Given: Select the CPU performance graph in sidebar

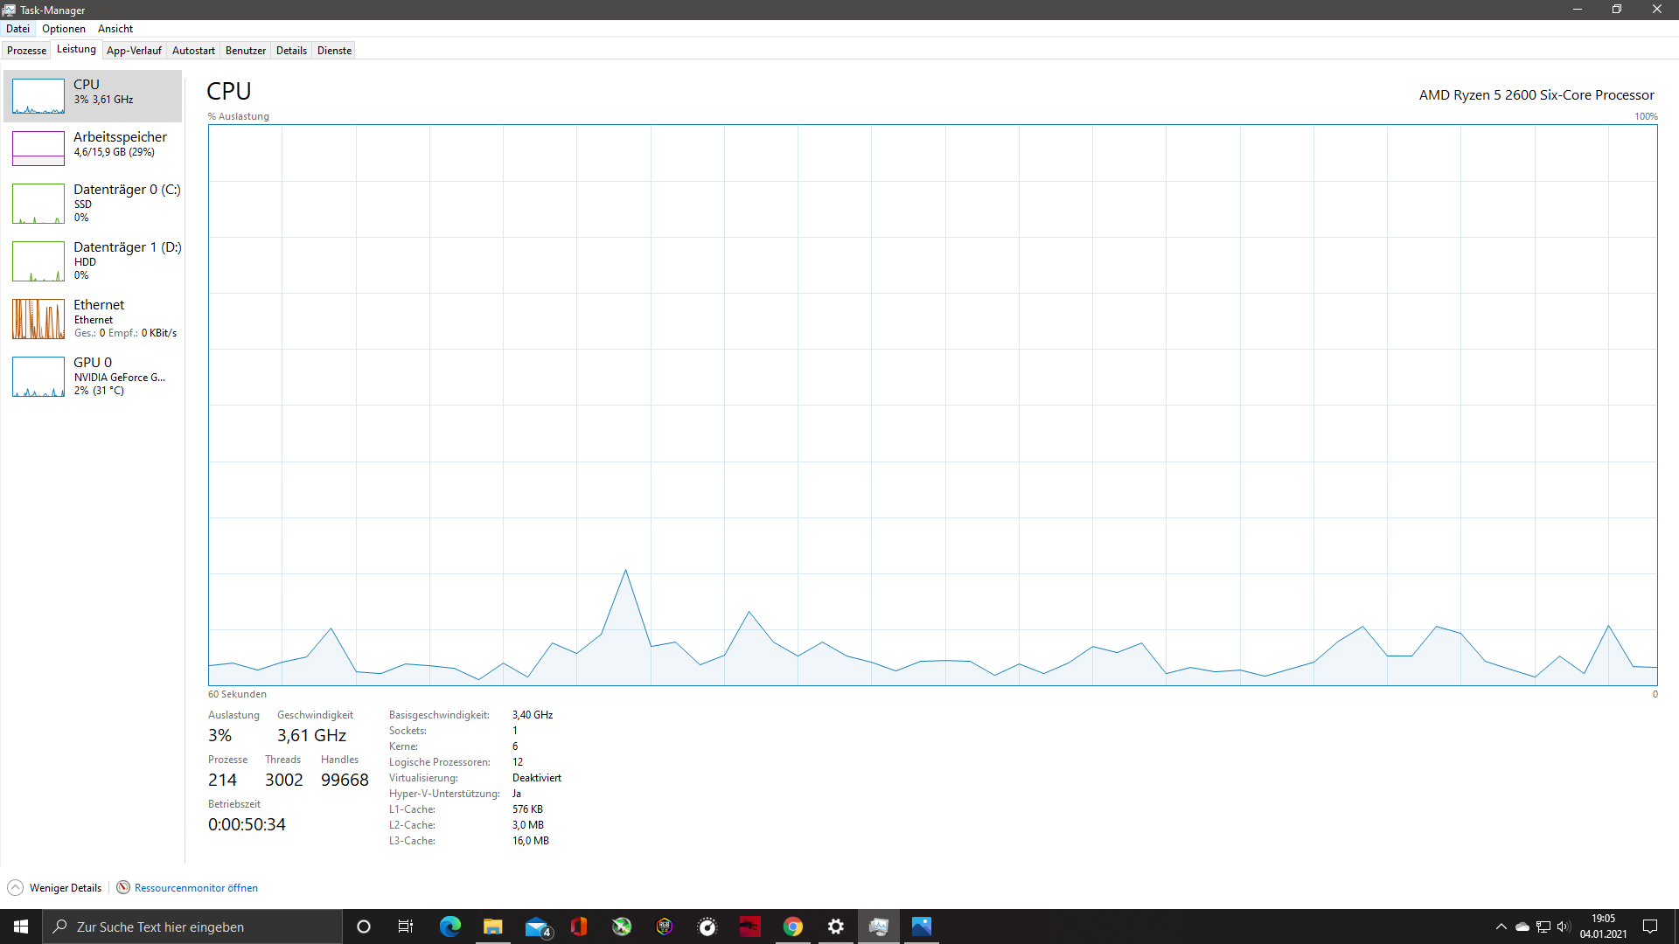Looking at the screenshot, I should click(x=92, y=96).
